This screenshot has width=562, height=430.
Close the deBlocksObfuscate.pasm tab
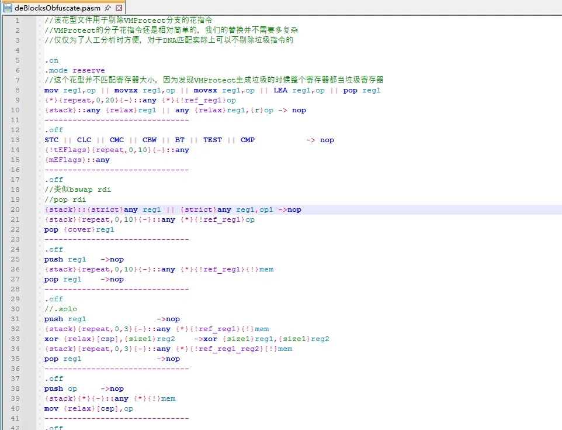119,8
